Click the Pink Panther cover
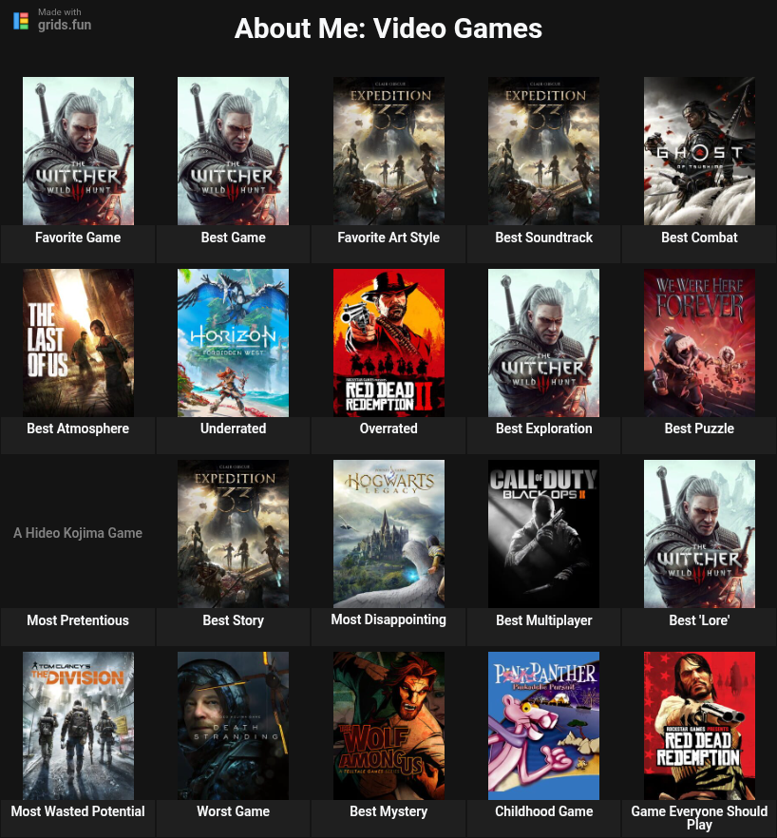The width and height of the screenshot is (777, 838). point(543,726)
